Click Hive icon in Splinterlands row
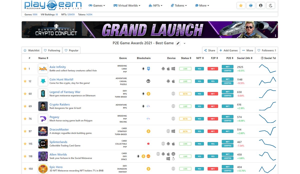Screen dimensions: 300x174 [x=148, y=144]
